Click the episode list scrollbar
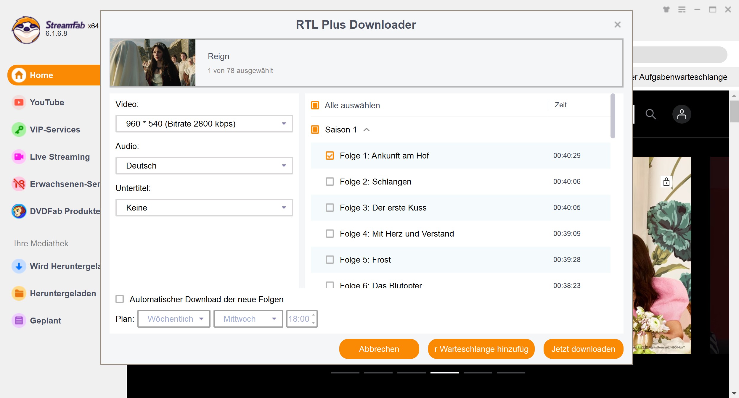Screen dimensions: 739x398 [x=613, y=116]
